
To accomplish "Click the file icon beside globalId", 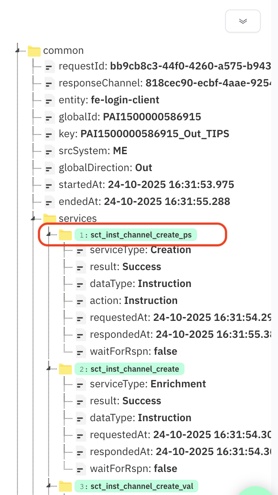I will click(x=50, y=117).
